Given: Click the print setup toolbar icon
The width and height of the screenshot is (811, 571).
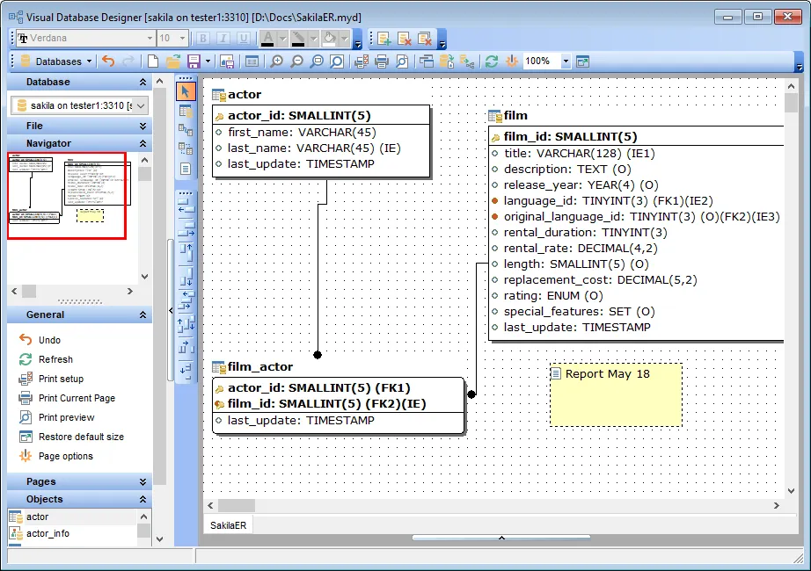Looking at the screenshot, I should [362, 61].
